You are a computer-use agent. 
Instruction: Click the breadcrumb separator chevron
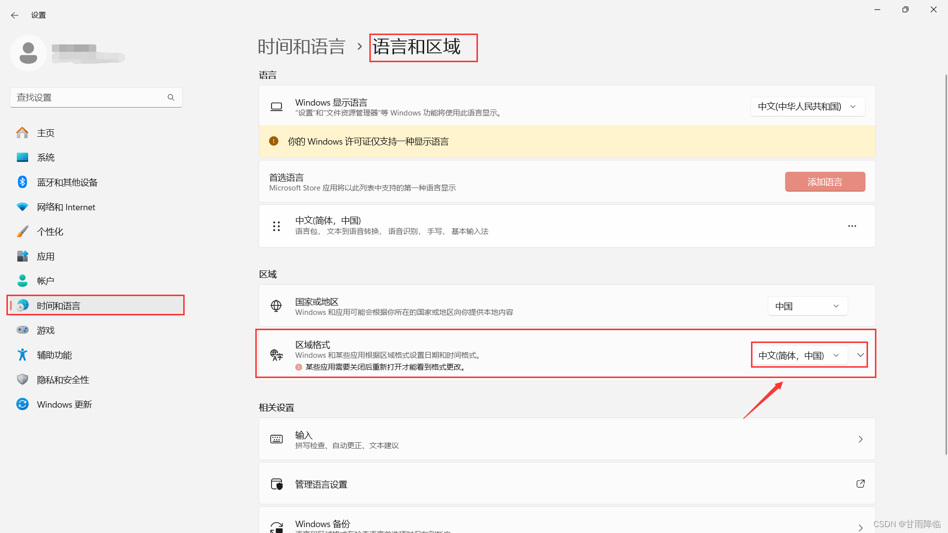point(359,46)
